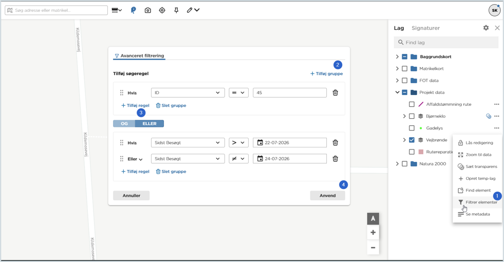This screenshot has height=262, width=504.
Task: Choose Sæt transparens menu item
Action: 477,166
